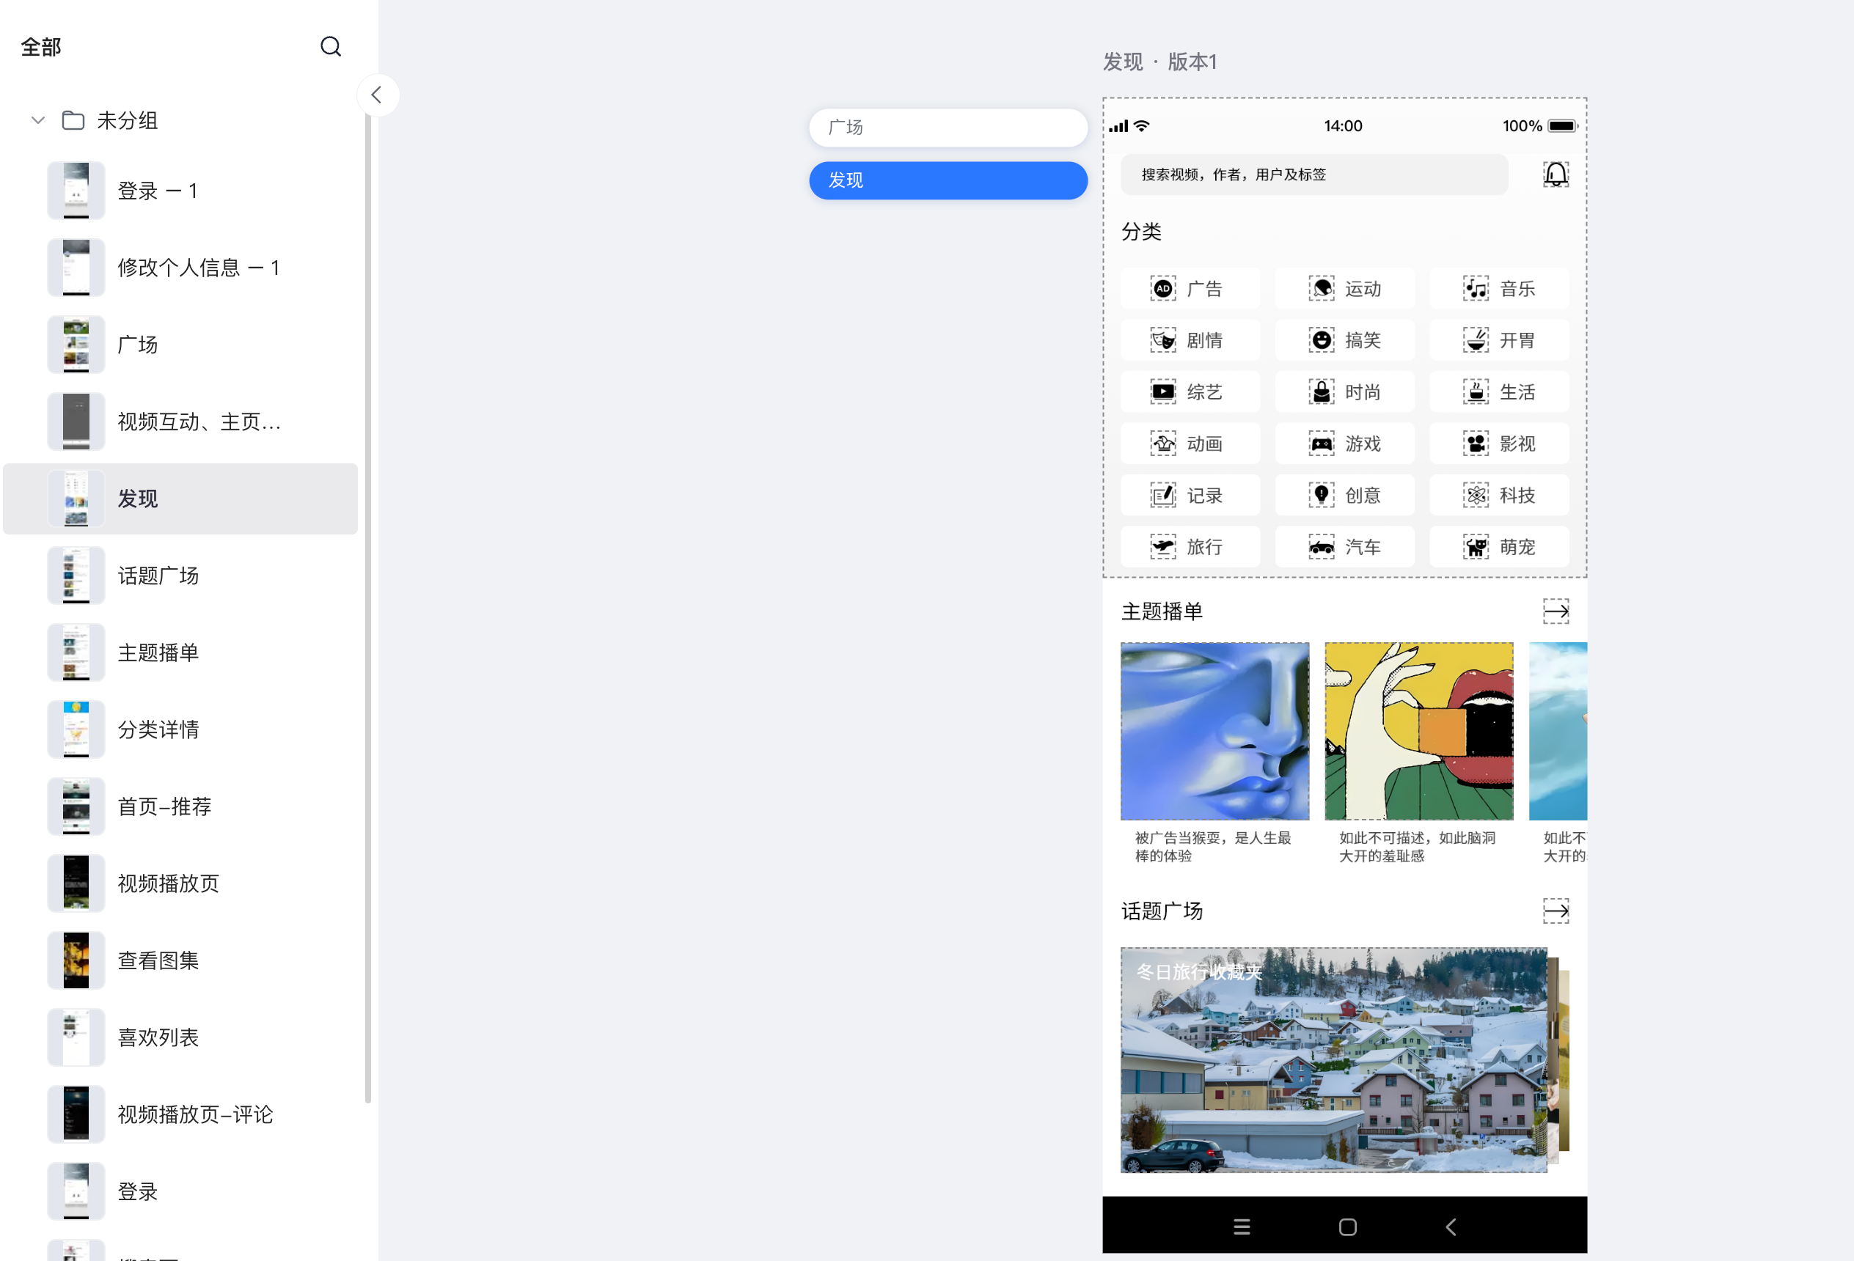Select the blue 发现 page tab
This screenshot has width=1854, height=1261.
(948, 180)
